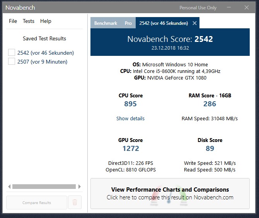The height and width of the screenshot is (218, 259).
Task: Click the CPU score value 895
Action: [x=130, y=104]
